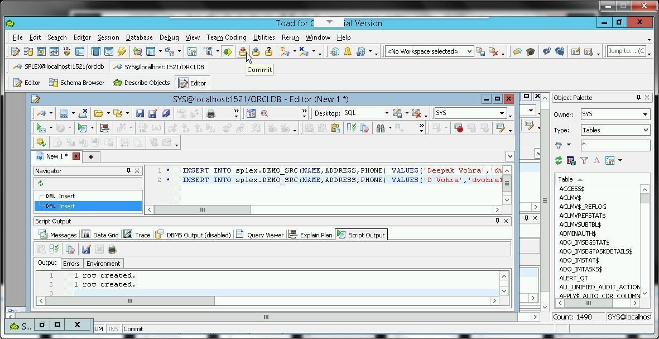The height and width of the screenshot is (339, 659).
Task: Close the New 1 editor tab
Action: 76,156
